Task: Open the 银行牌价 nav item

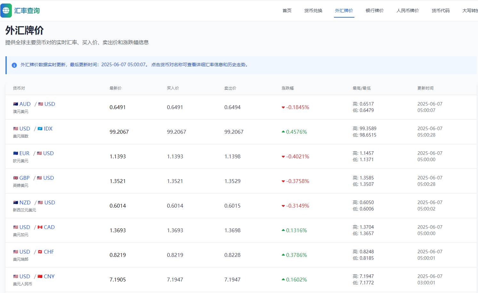Action: point(375,11)
